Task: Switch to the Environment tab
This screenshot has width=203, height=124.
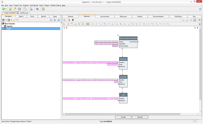Action: click(105, 16)
